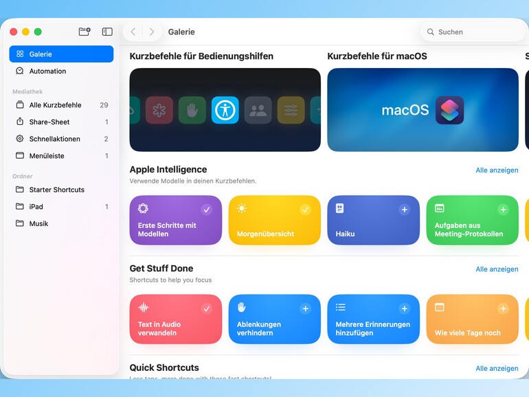Go forward with the right chevron
The image size is (529, 397).
click(152, 32)
